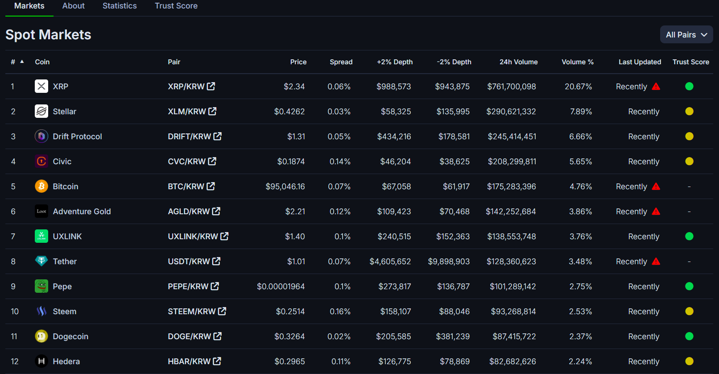Open external link icon beside XLM/KRW
The width and height of the screenshot is (719, 374).
tap(212, 111)
